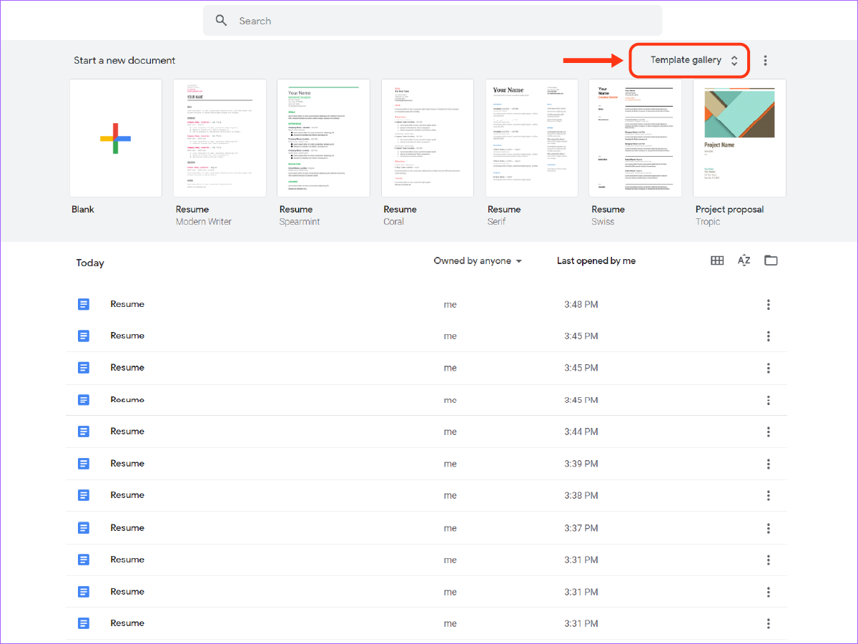858x644 pixels.
Task: Click the '3:38 PM' timestamp
Action: click(x=581, y=496)
